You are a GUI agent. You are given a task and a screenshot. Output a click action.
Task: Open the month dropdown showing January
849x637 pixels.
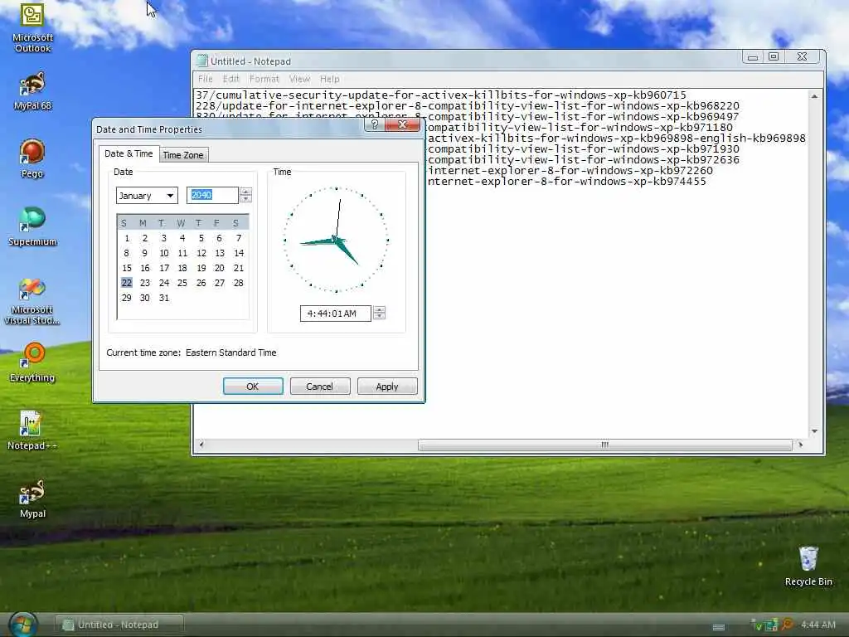pyautogui.click(x=147, y=196)
